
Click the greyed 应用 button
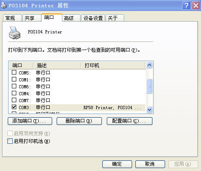183,164
